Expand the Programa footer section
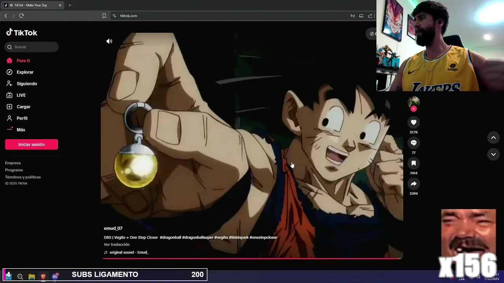The width and height of the screenshot is (504, 283). 14,170
